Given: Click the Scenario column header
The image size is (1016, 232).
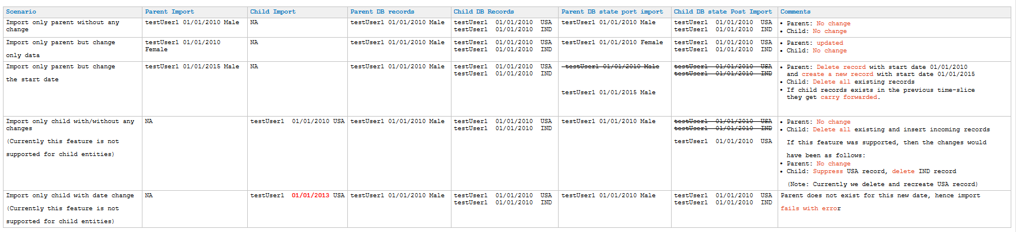Looking at the screenshot, I should (21, 12).
